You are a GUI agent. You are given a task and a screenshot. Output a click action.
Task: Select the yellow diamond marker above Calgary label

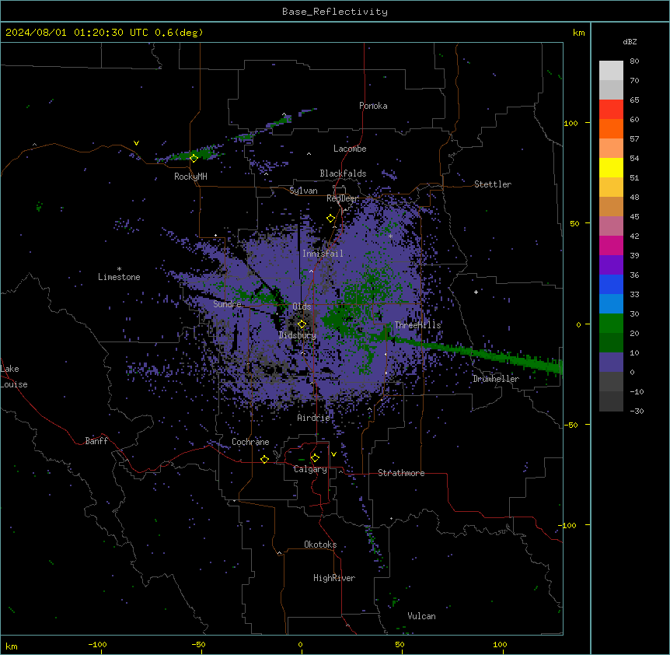click(x=315, y=458)
